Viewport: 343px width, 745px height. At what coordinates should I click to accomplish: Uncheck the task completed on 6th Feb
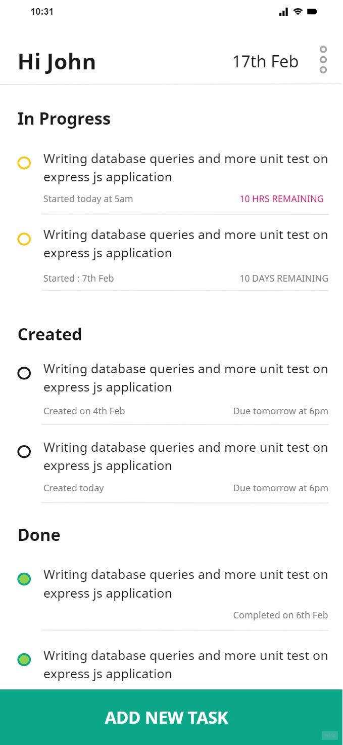click(x=24, y=579)
